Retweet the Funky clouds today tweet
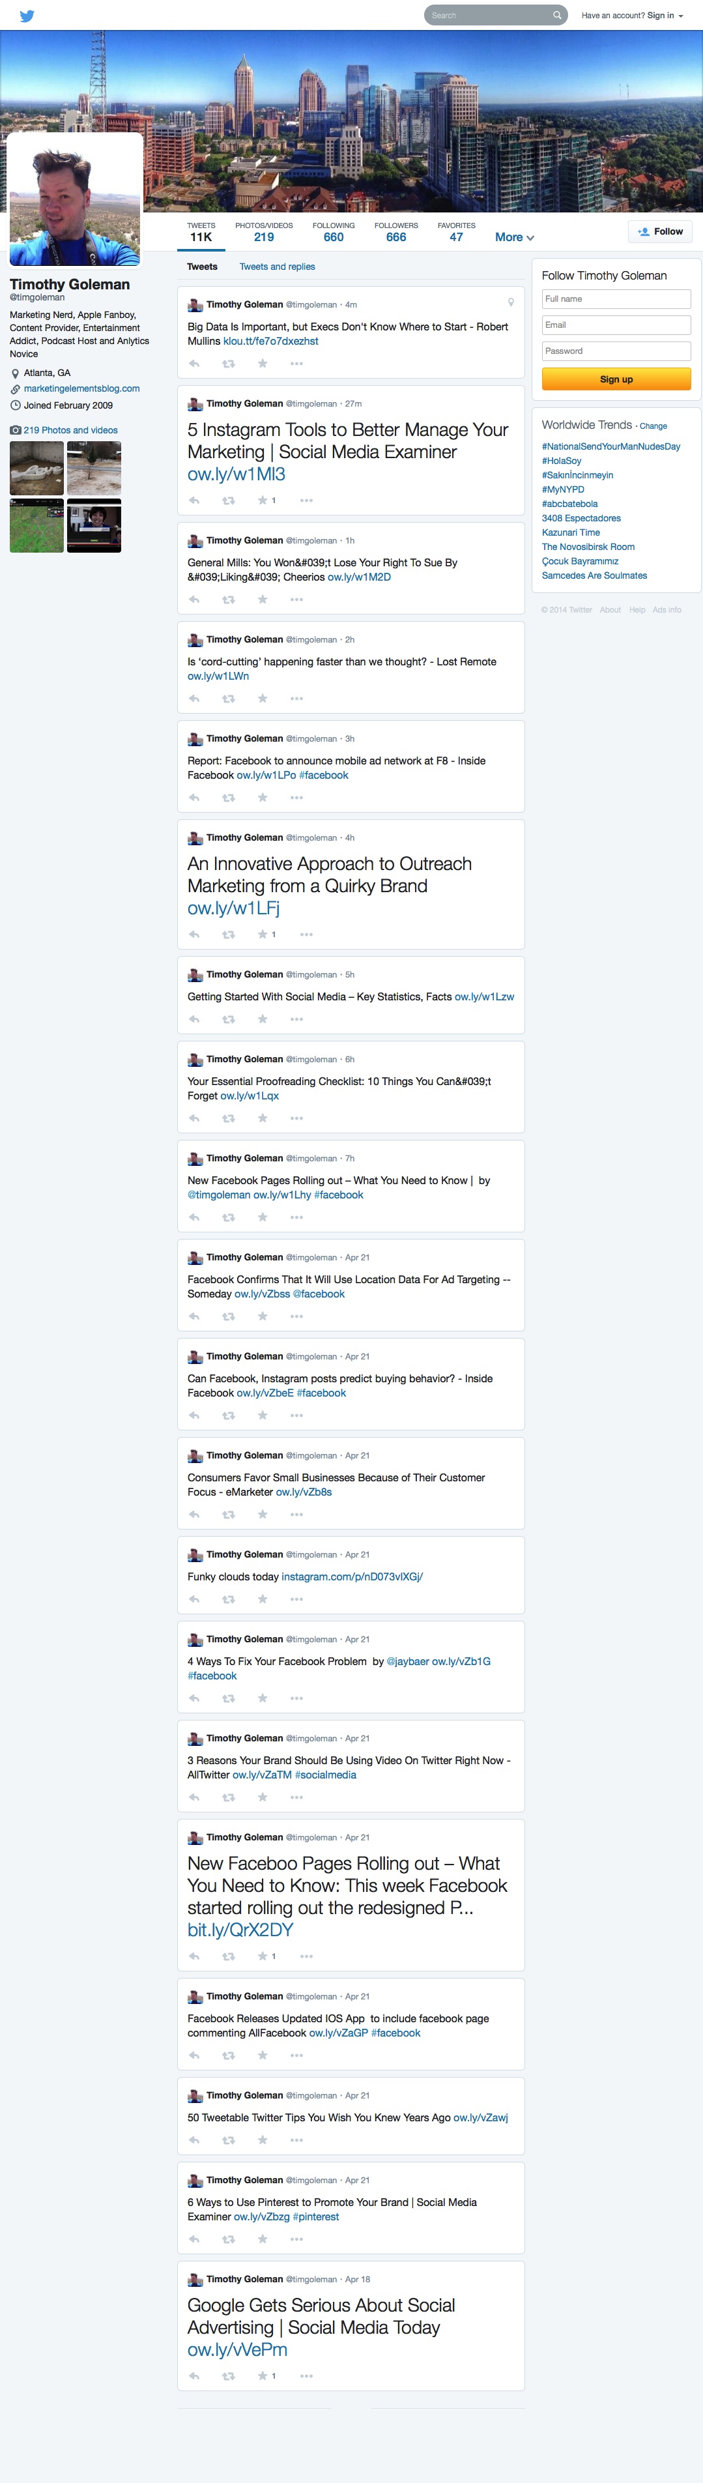 (228, 1599)
